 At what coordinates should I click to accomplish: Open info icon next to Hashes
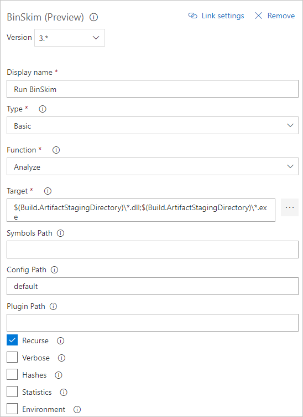click(x=58, y=375)
